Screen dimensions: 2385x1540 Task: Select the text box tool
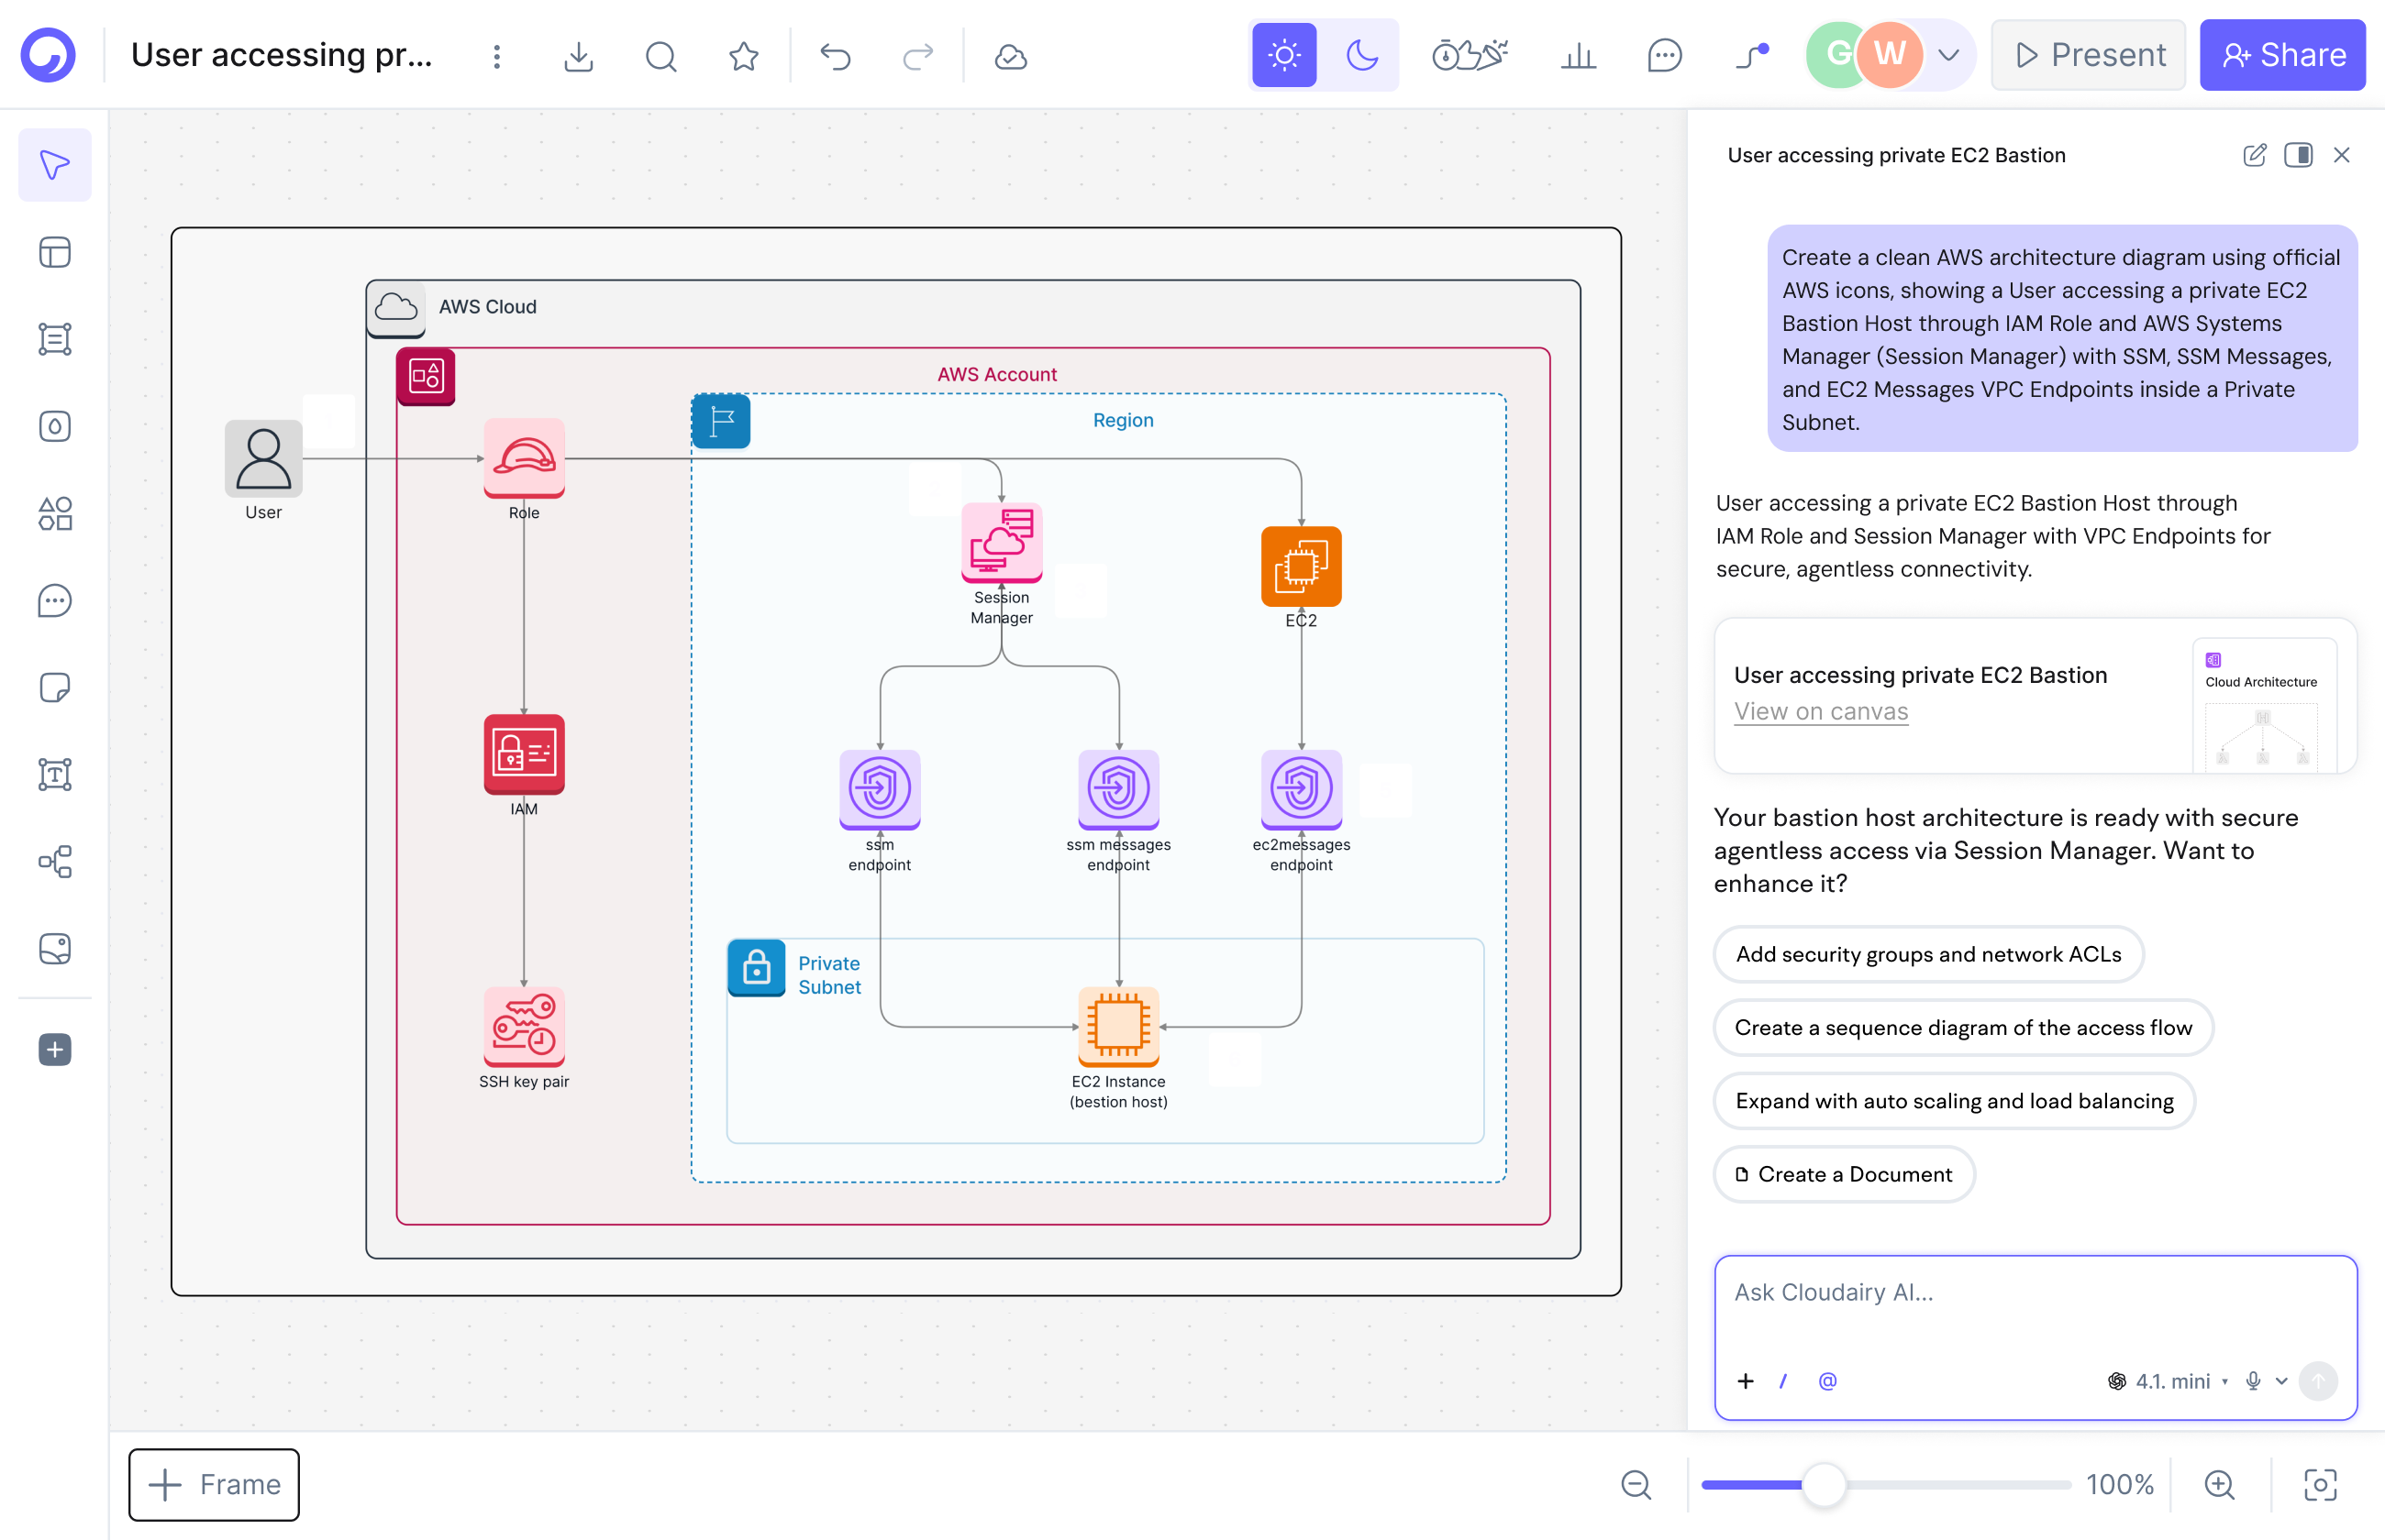[55, 774]
